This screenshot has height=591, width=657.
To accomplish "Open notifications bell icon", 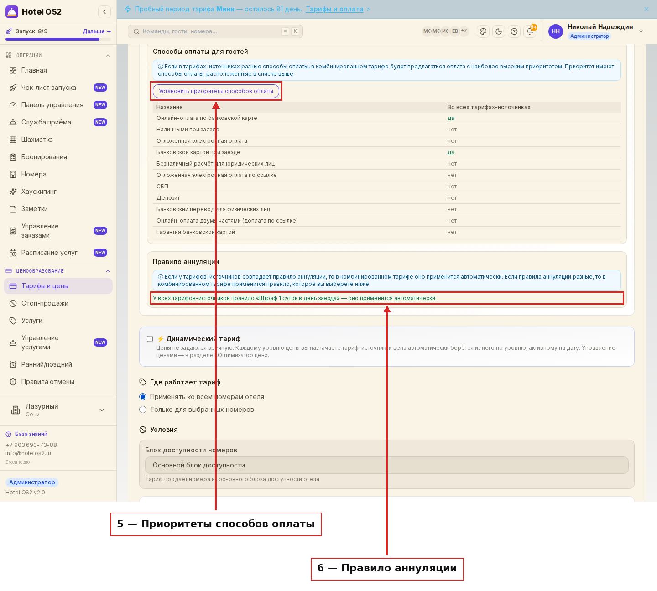I will point(530,31).
